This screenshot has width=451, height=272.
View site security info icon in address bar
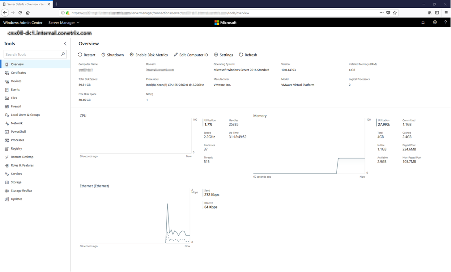click(63, 13)
